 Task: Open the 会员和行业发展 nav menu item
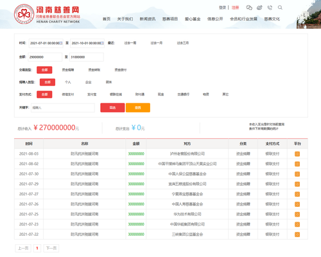click(243, 19)
